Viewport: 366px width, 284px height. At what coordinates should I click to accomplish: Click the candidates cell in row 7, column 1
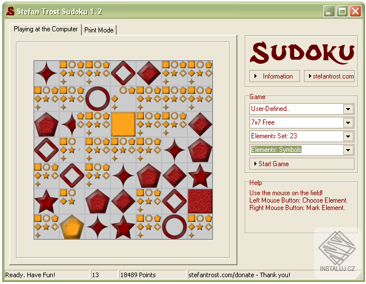(47, 227)
